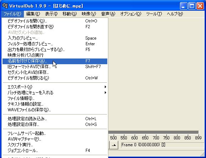Choose 処理設定の保存...
Image resolution: width=206 pixels, height=158 pixels.
click(55, 124)
